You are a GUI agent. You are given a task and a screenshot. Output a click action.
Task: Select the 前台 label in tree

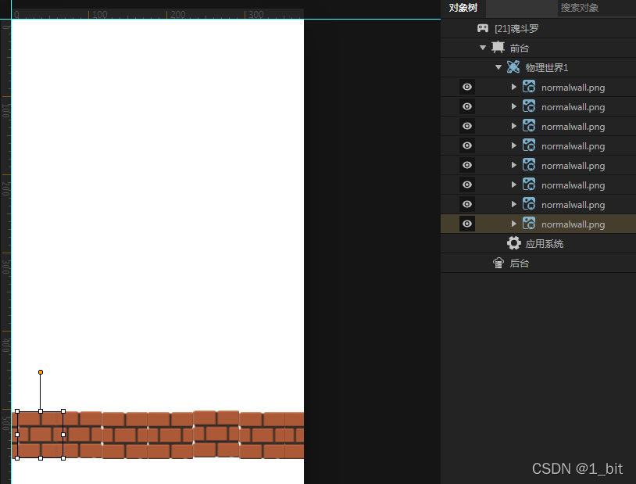pos(519,48)
